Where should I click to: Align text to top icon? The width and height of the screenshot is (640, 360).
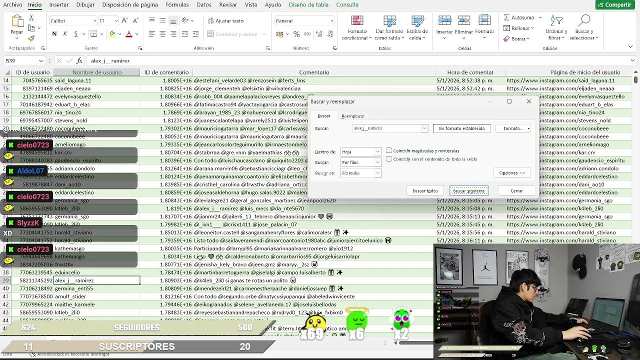click(x=151, y=20)
